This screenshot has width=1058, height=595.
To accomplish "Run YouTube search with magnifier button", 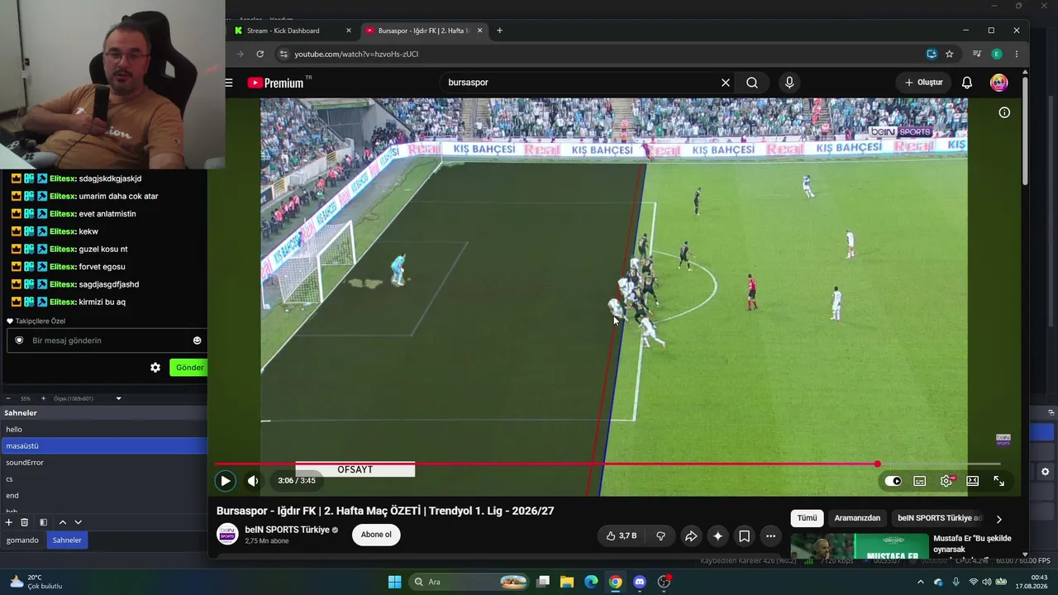I will 752,83.
